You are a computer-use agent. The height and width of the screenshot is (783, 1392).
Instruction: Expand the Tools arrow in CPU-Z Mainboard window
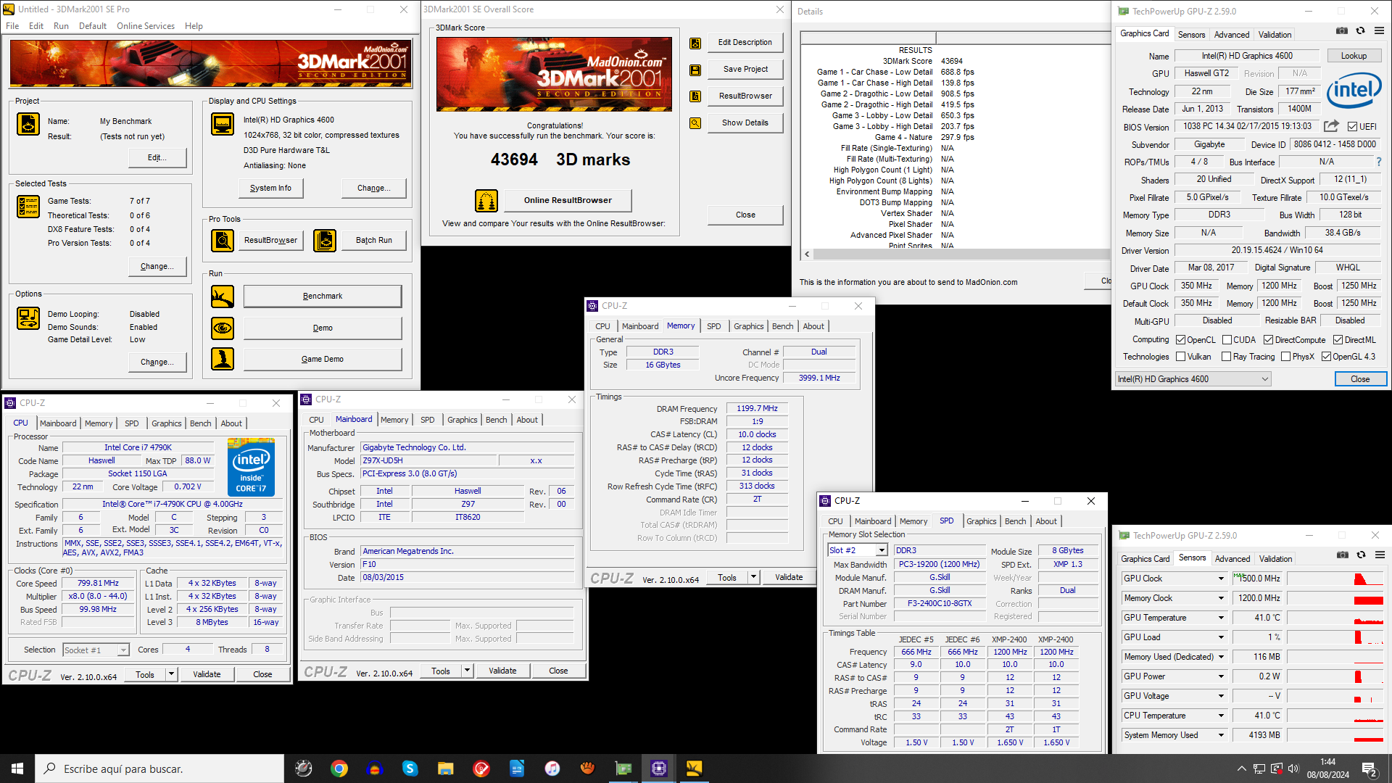click(x=468, y=671)
